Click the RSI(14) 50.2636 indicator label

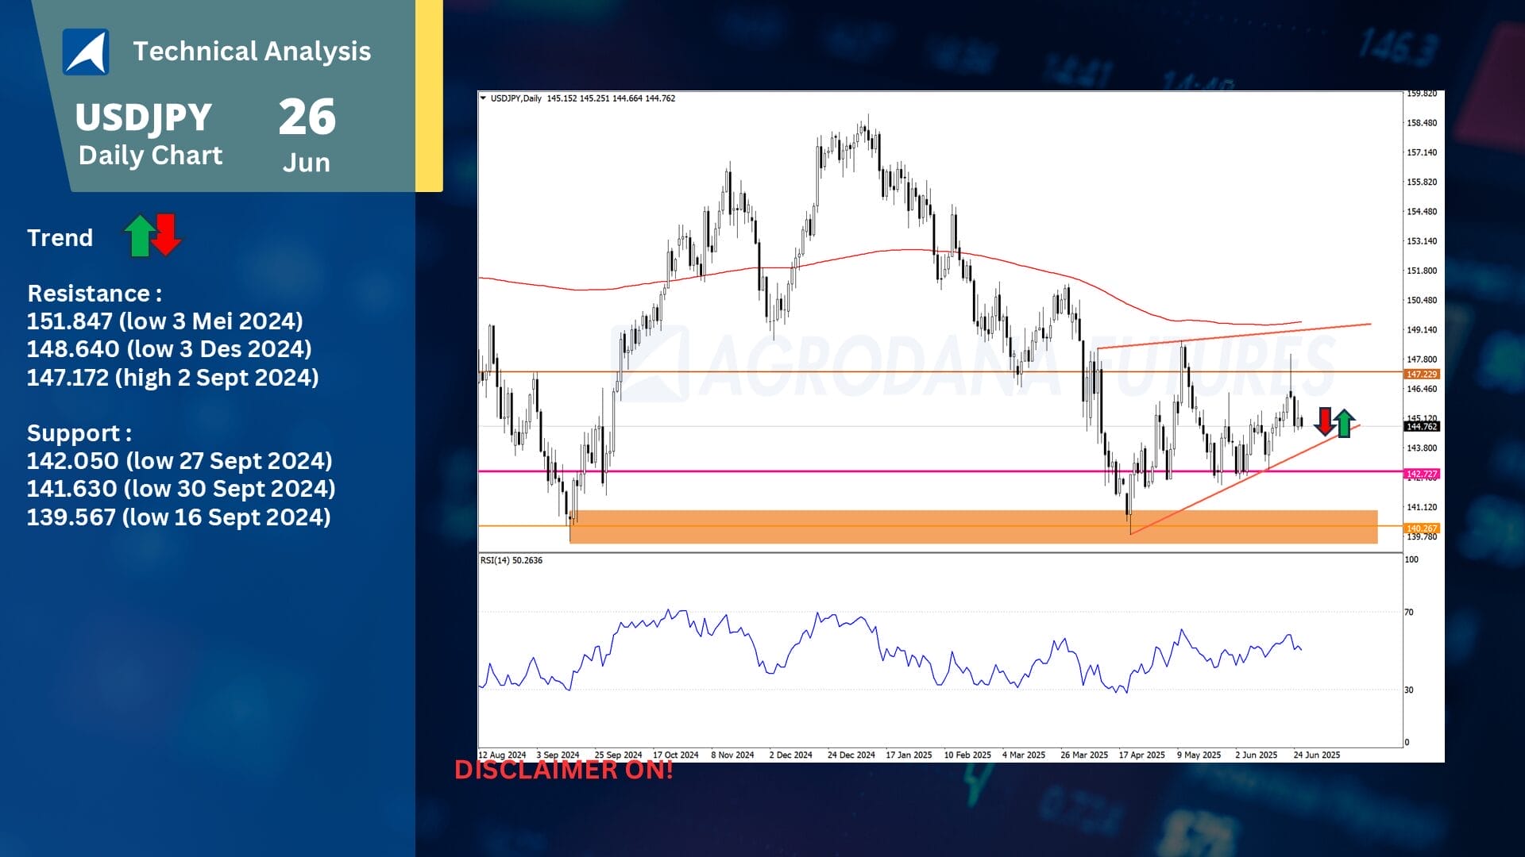(x=511, y=560)
